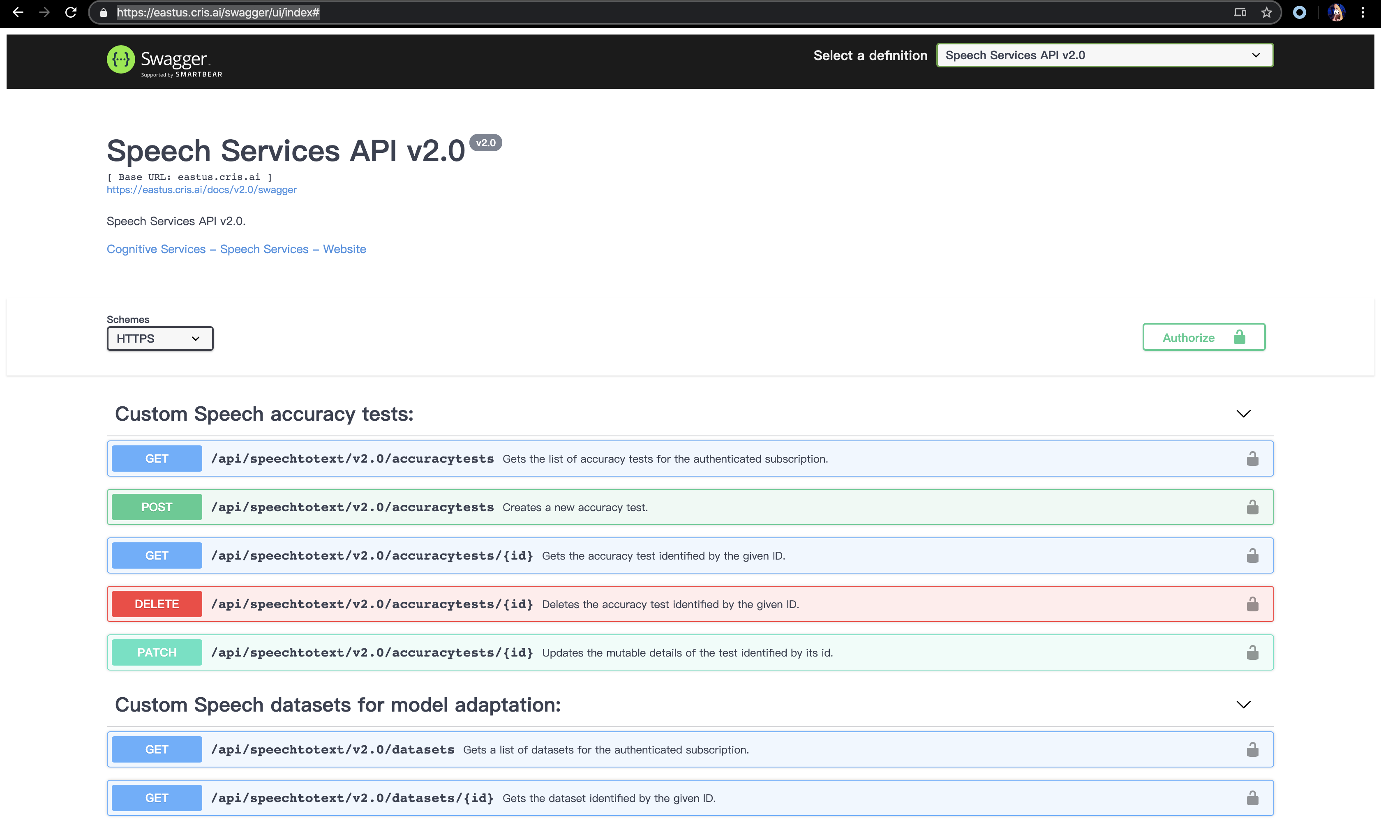The image size is (1381, 825).
Task: Click the lock icon on GET datasets row
Action: (x=1252, y=749)
